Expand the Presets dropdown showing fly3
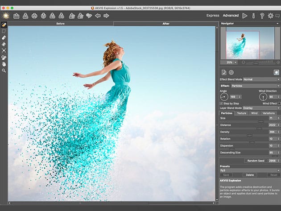Screen dimensions: 281x211 click(250, 170)
